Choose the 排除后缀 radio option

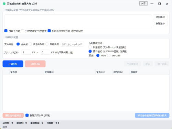pyautogui.click(x=47, y=44)
